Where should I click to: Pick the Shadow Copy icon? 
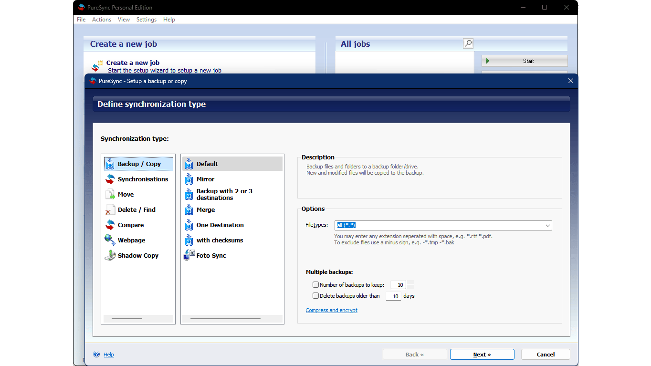(110, 255)
